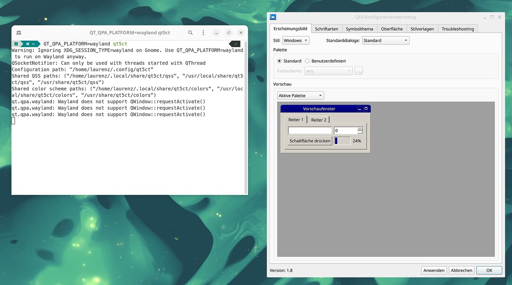Select the Benutzerdefiniert radio button
512x285 pixels.
[x=307, y=61]
